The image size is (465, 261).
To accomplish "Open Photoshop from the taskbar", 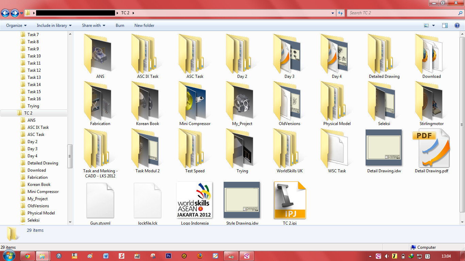I will [x=169, y=256].
